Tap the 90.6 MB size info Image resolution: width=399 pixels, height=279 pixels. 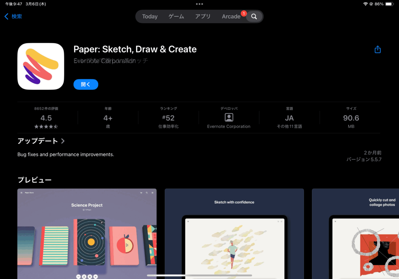click(351, 118)
